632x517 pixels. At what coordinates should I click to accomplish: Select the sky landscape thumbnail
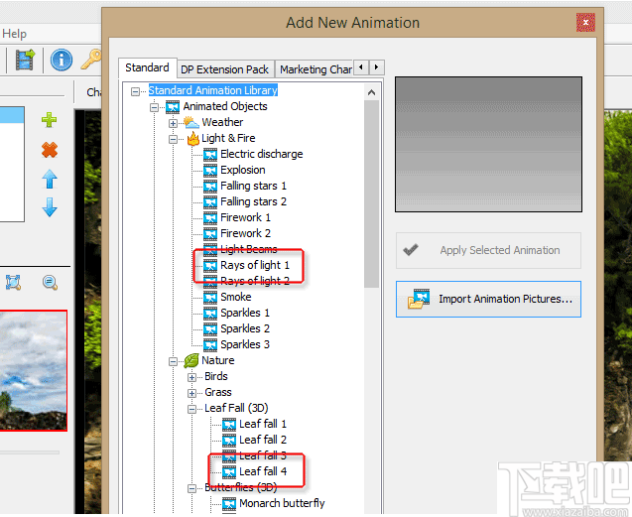[33, 370]
